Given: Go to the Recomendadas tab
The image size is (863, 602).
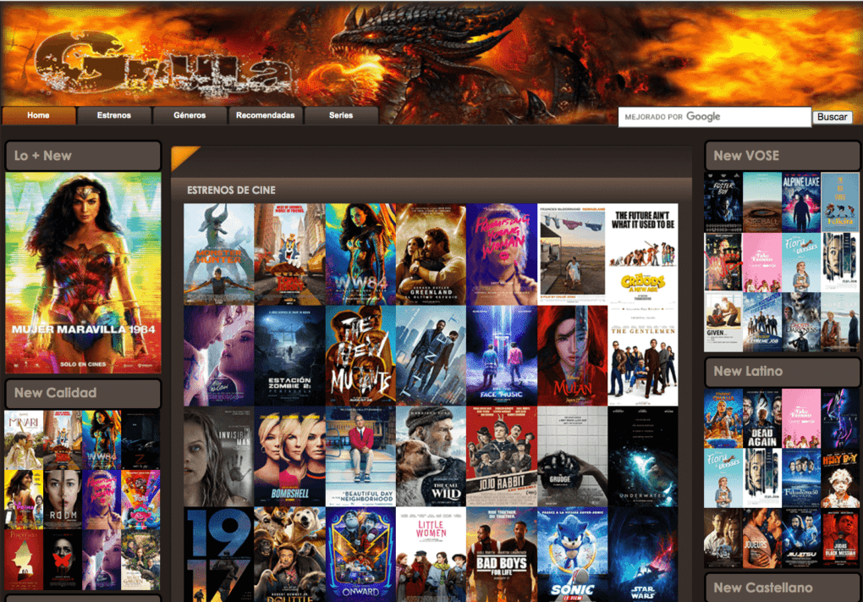Looking at the screenshot, I should (x=265, y=115).
